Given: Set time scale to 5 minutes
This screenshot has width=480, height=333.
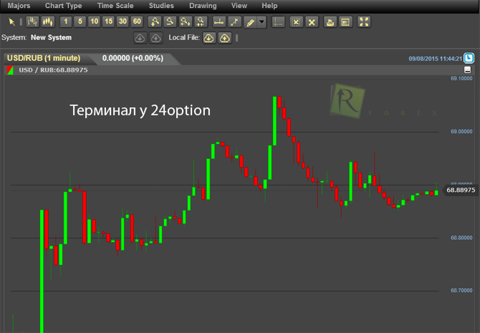Looking at the screenshot, I should coord(80,21).
